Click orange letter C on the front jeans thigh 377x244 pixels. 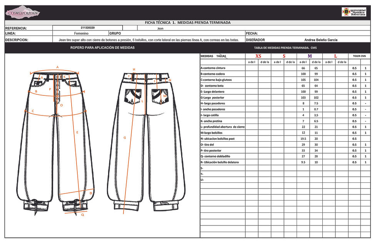click(x=33, y=111)
